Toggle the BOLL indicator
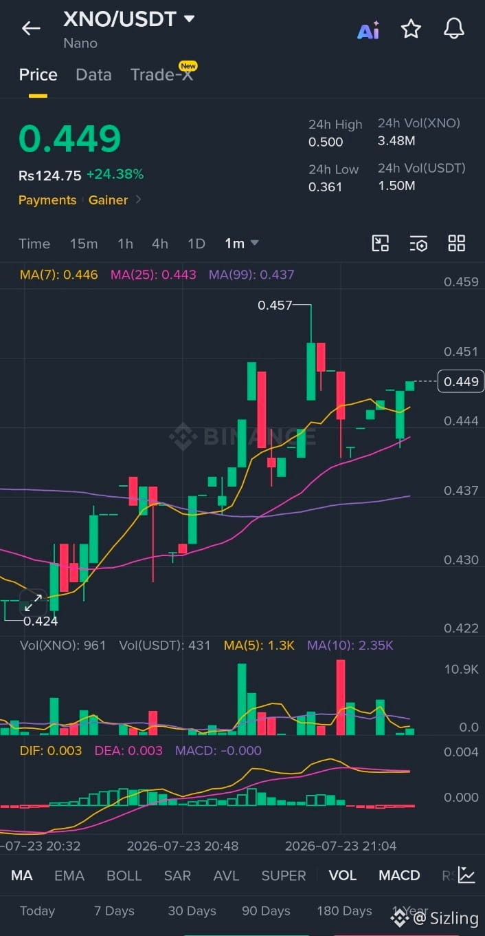 (124, 875)
